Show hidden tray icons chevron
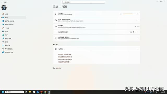The width and height of the screenshot is (167, 94). click(142, 92)
